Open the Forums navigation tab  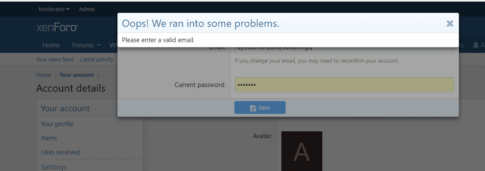(x=83, y=45)
